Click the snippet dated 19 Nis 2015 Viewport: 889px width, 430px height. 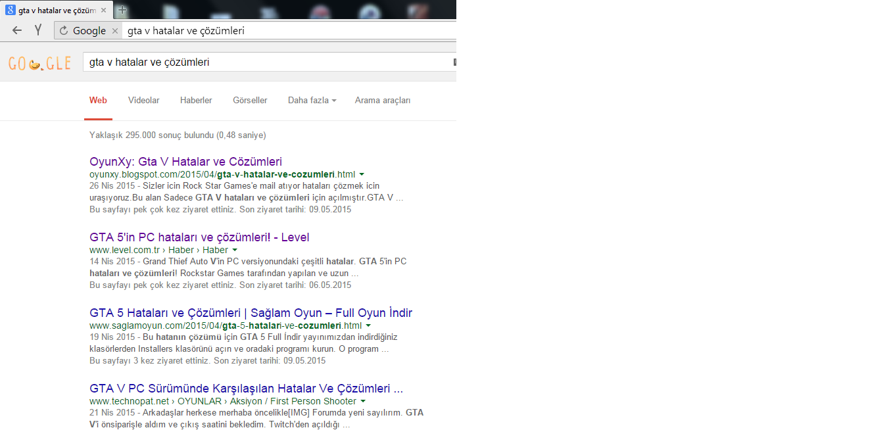click(x=243, y=343)
